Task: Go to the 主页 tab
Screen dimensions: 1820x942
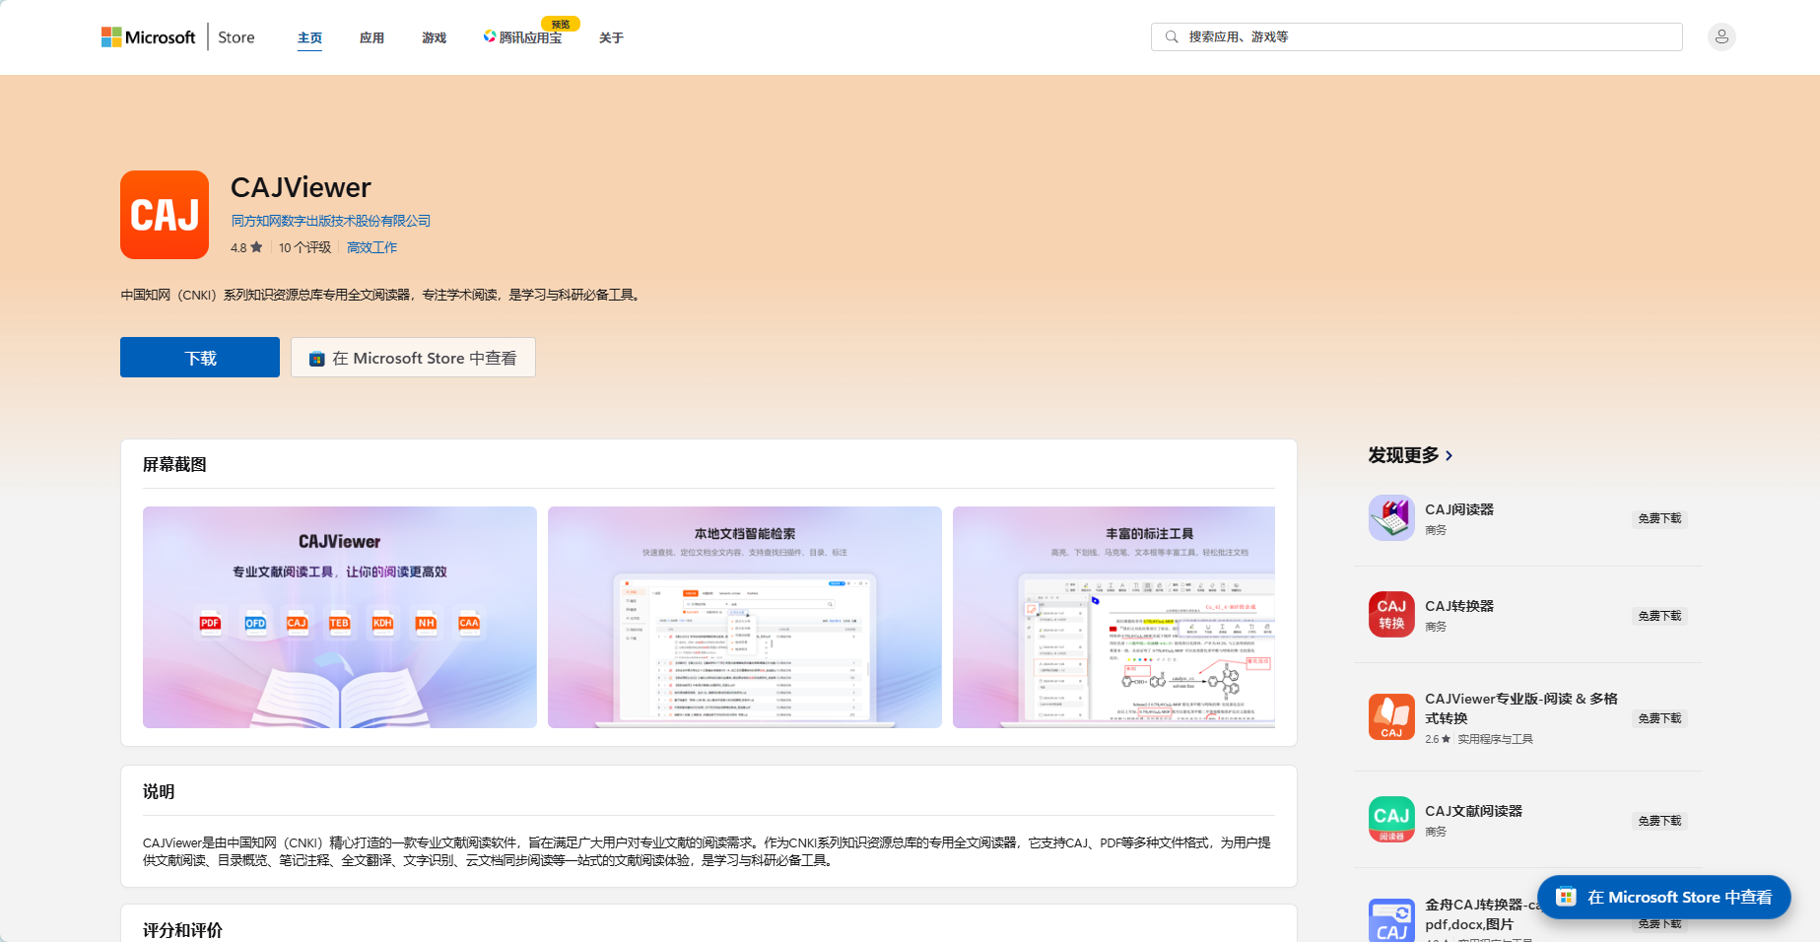Action: click(309, 37)
